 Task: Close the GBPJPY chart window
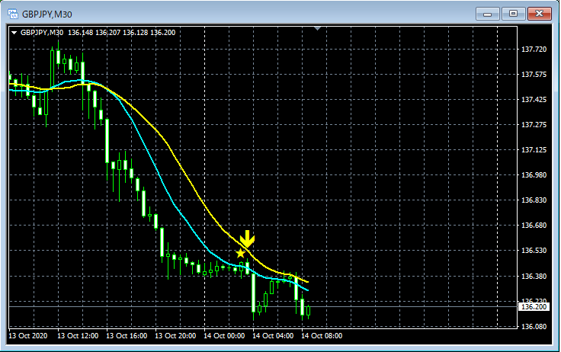pos(540,14)
